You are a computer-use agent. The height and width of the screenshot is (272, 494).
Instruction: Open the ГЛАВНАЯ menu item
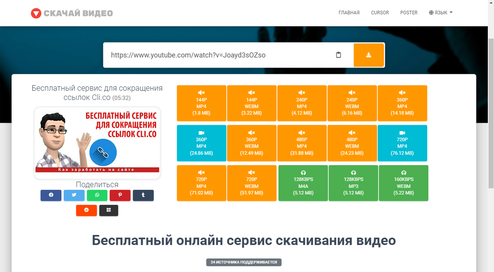click(x=349, y=13)
